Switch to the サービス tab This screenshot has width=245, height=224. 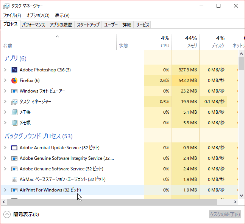click(142, 25)
